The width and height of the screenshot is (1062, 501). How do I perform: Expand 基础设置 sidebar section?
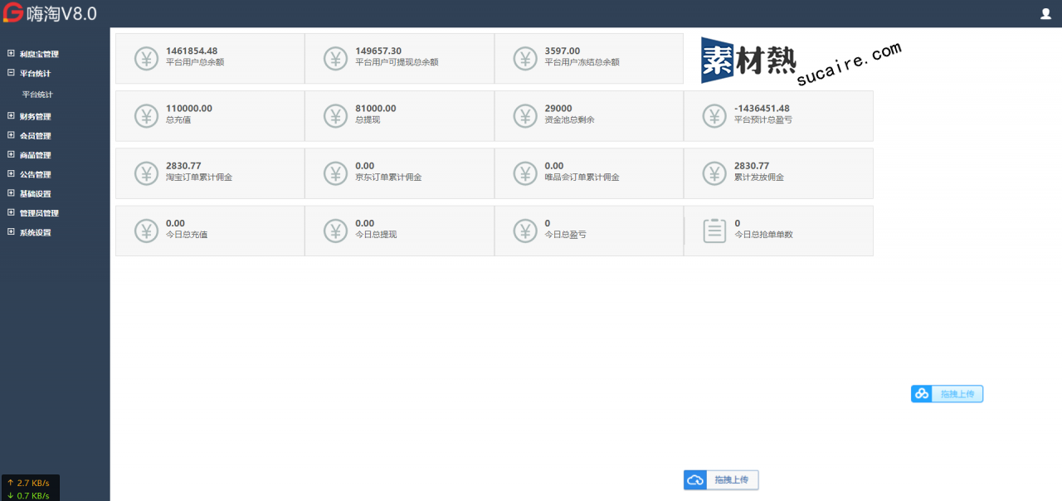pos(11,193)
